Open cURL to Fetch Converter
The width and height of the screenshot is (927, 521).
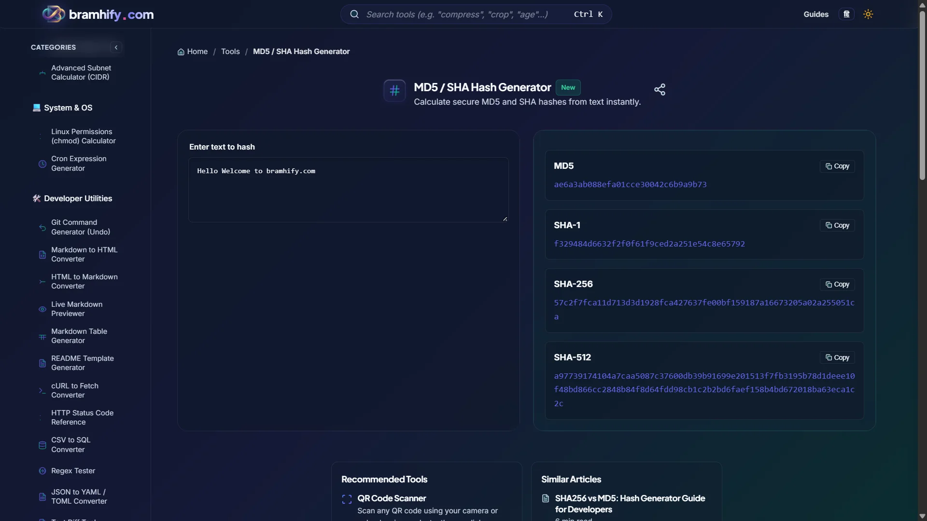pos(75,391)
